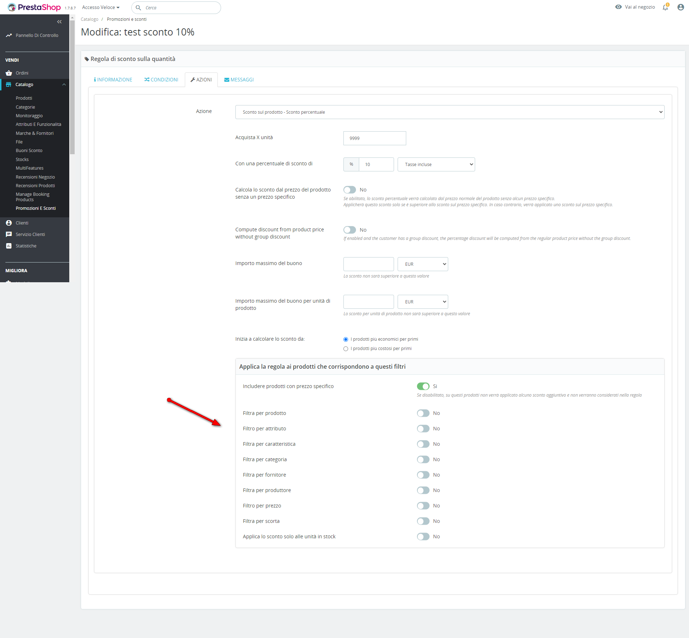Click the Clienti person icon

(x=9, y=223)
